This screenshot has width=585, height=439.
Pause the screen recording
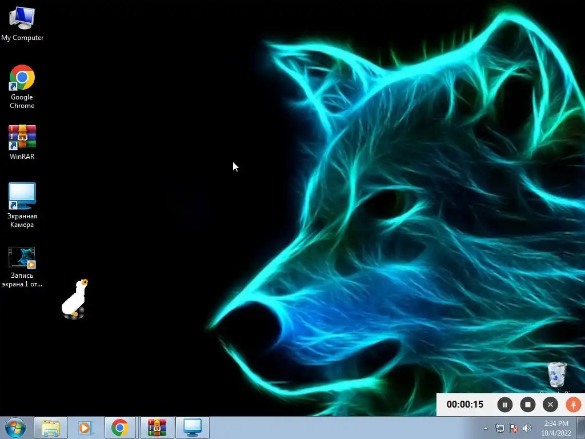pos(505,405)
